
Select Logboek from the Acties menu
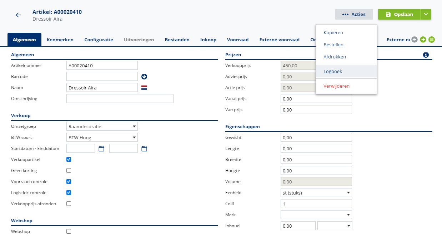(x=333, y=71)
